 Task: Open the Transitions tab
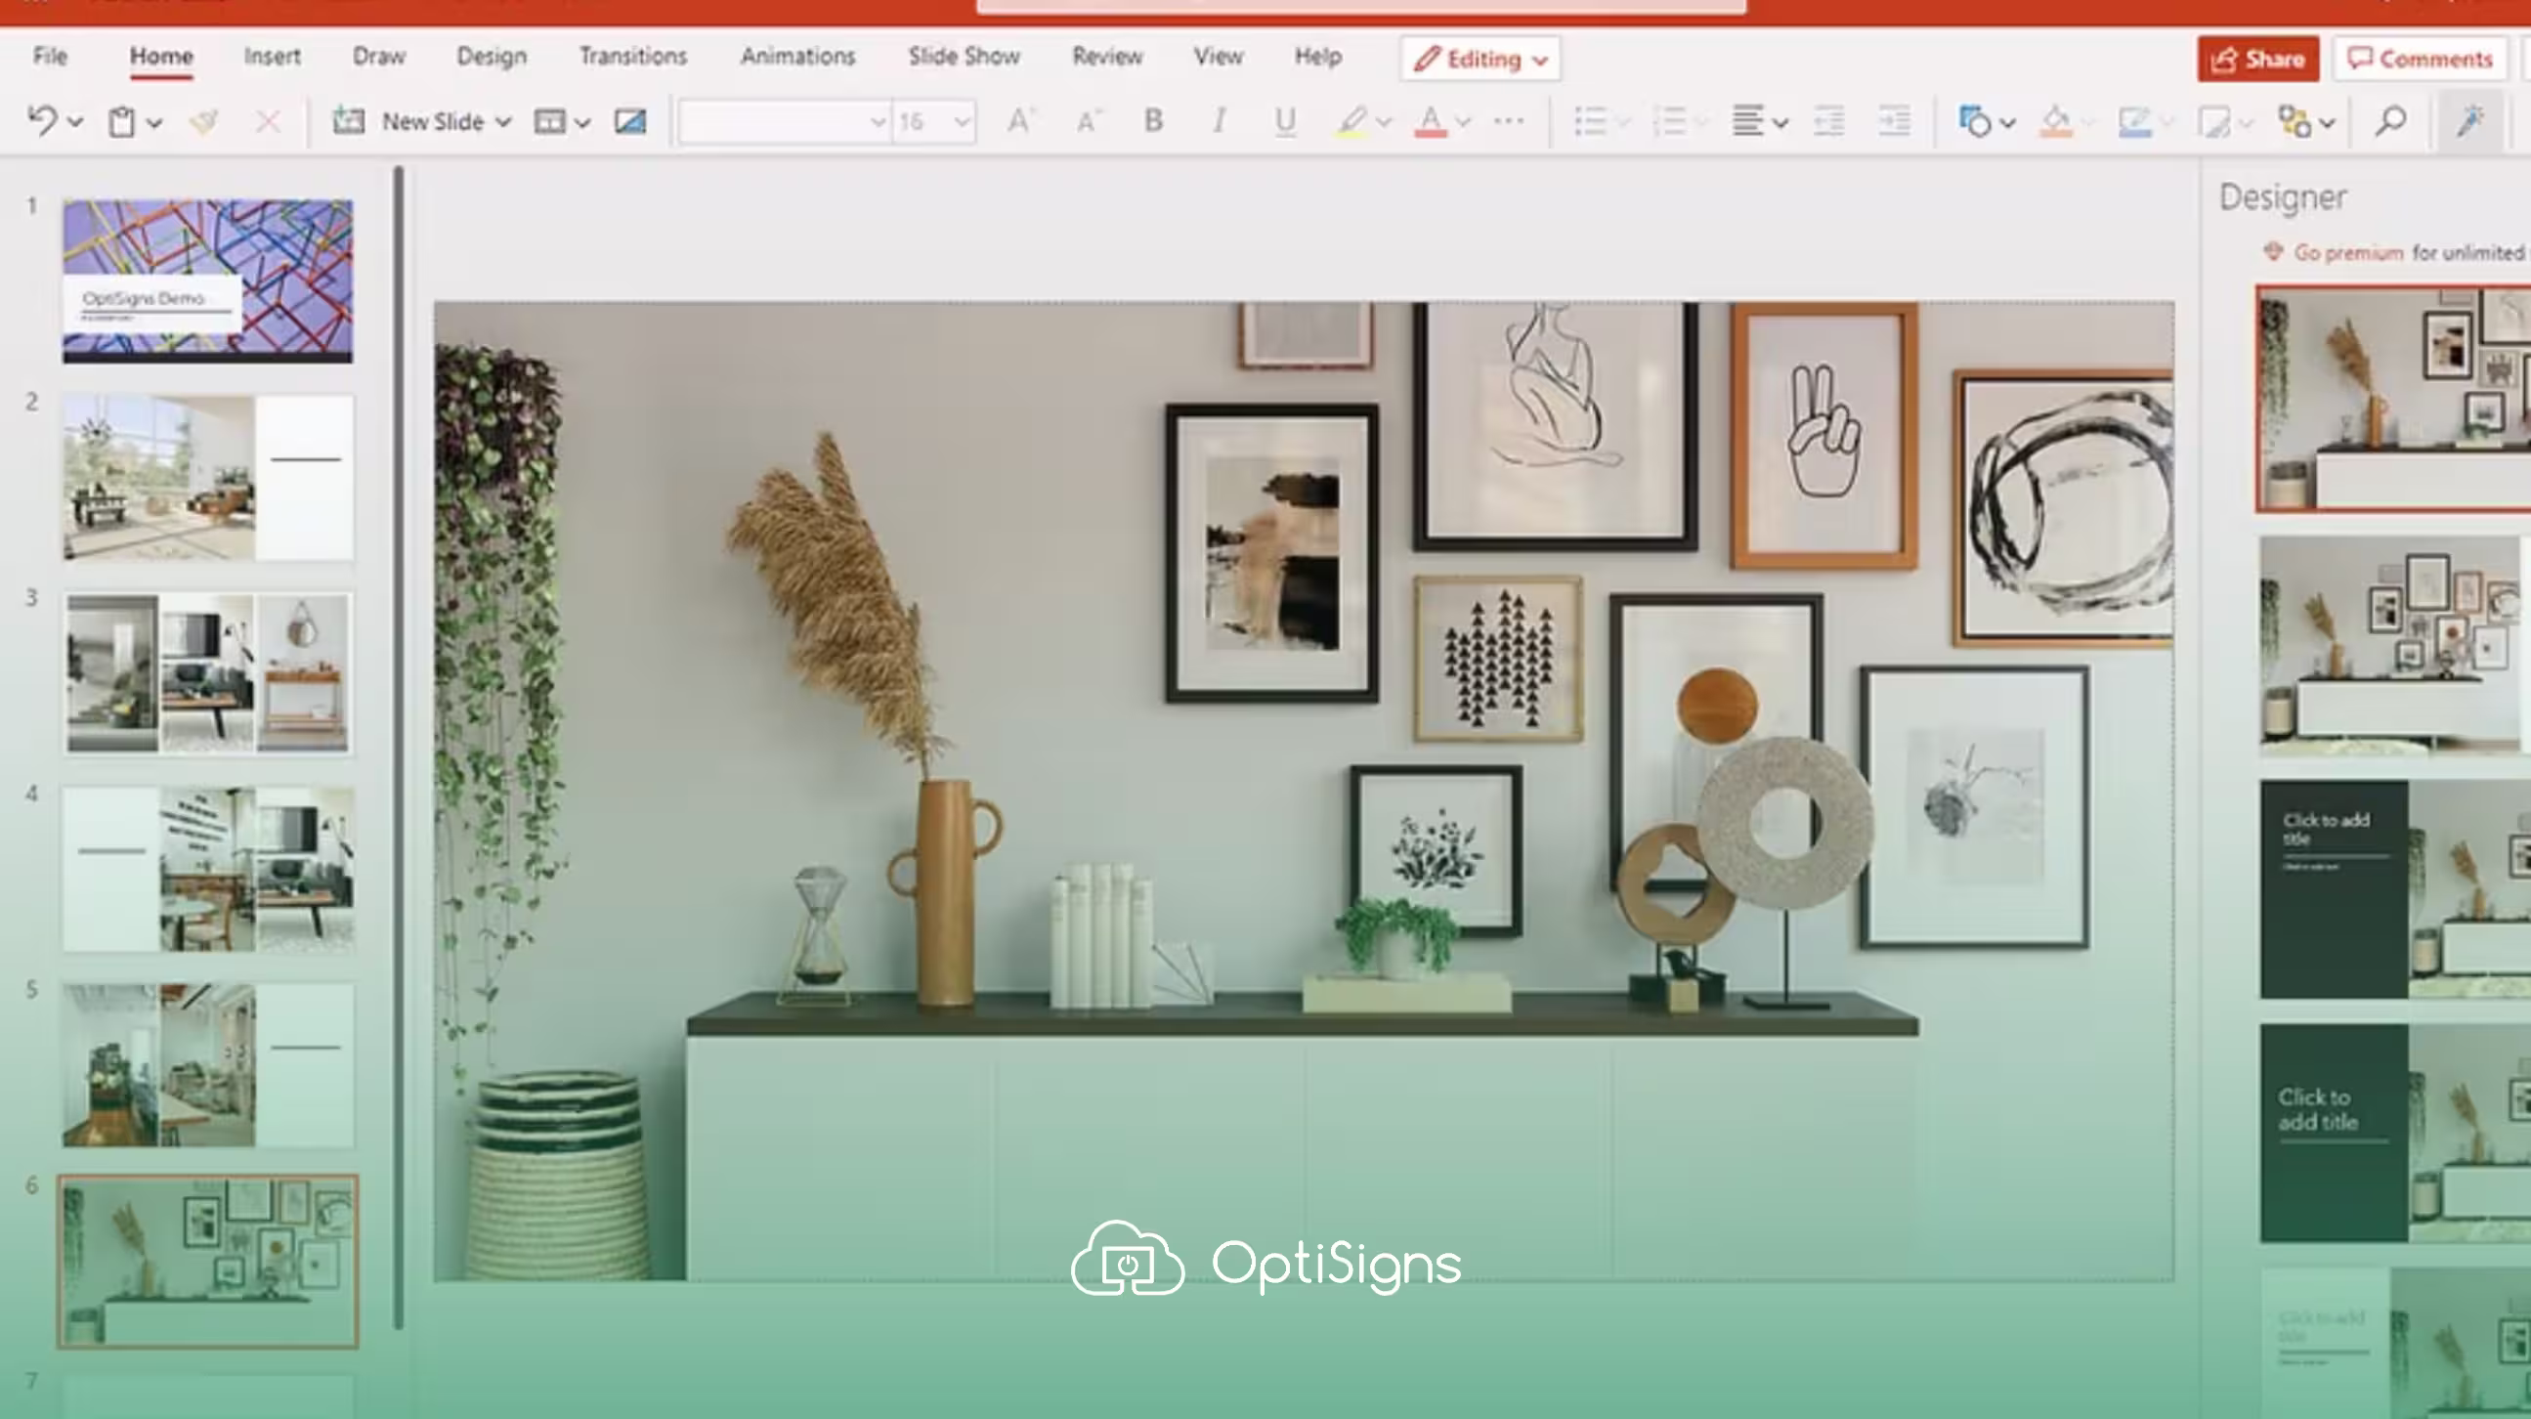pyautogui.click(x=633, y=56)
